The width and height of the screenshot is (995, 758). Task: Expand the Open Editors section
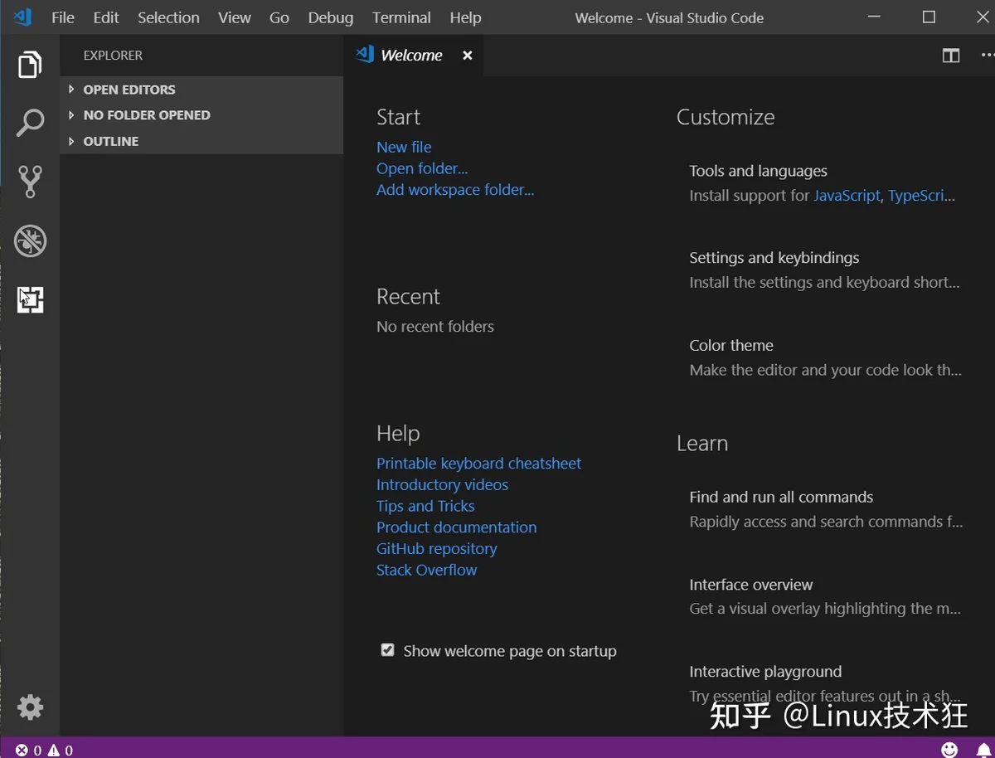point(201,90)
